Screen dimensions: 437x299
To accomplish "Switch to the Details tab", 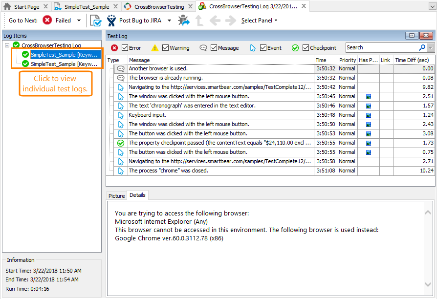I will tap(137, 195).
